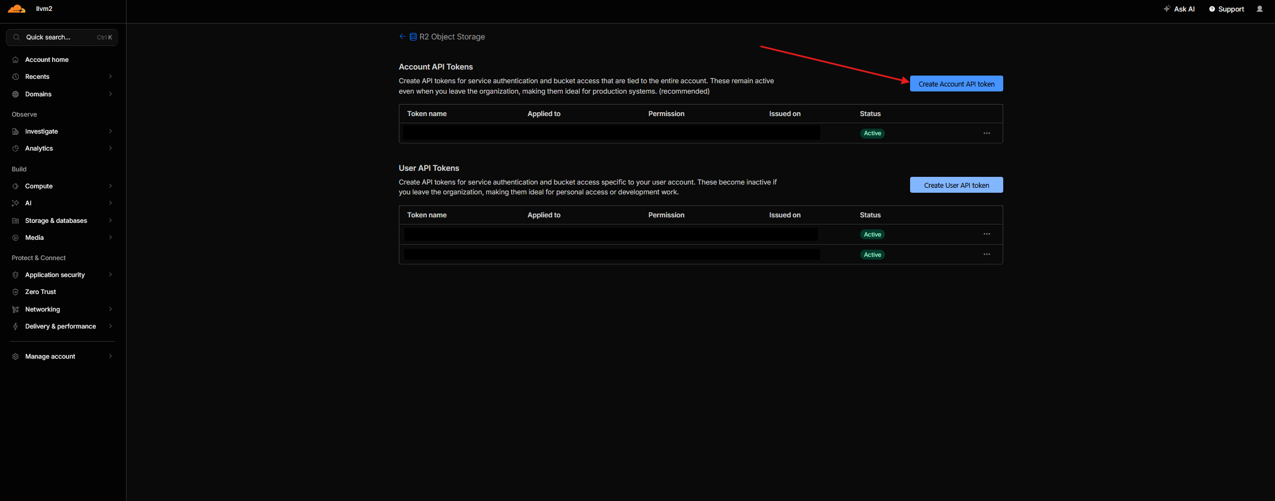1275x501 pixels.
Task: Expand the Manage account chevron
Action: [x=111, y=356]
